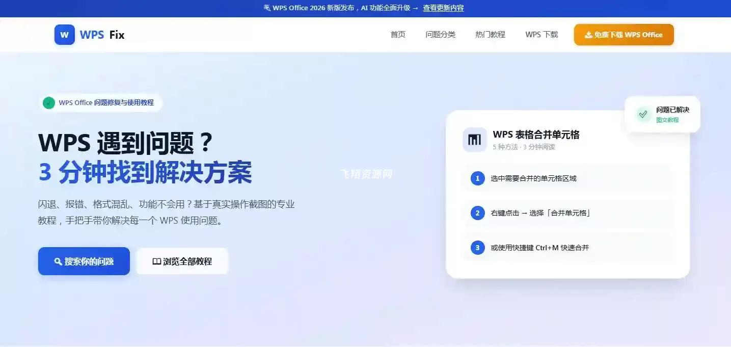This screenshot has height=347, width=731.
Task: Click the heading 3 分钟找到解决方案
Action: (x=145, y=173)
